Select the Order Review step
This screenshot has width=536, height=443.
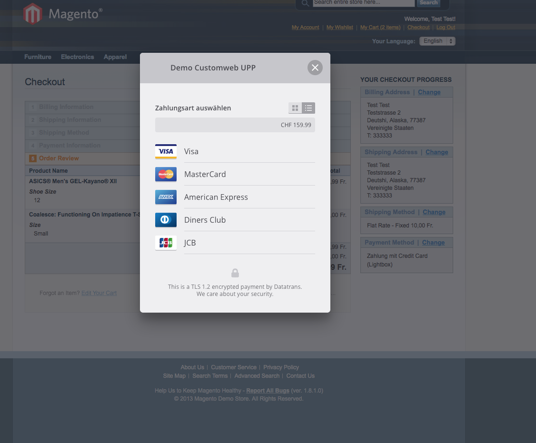coord(59,158)
